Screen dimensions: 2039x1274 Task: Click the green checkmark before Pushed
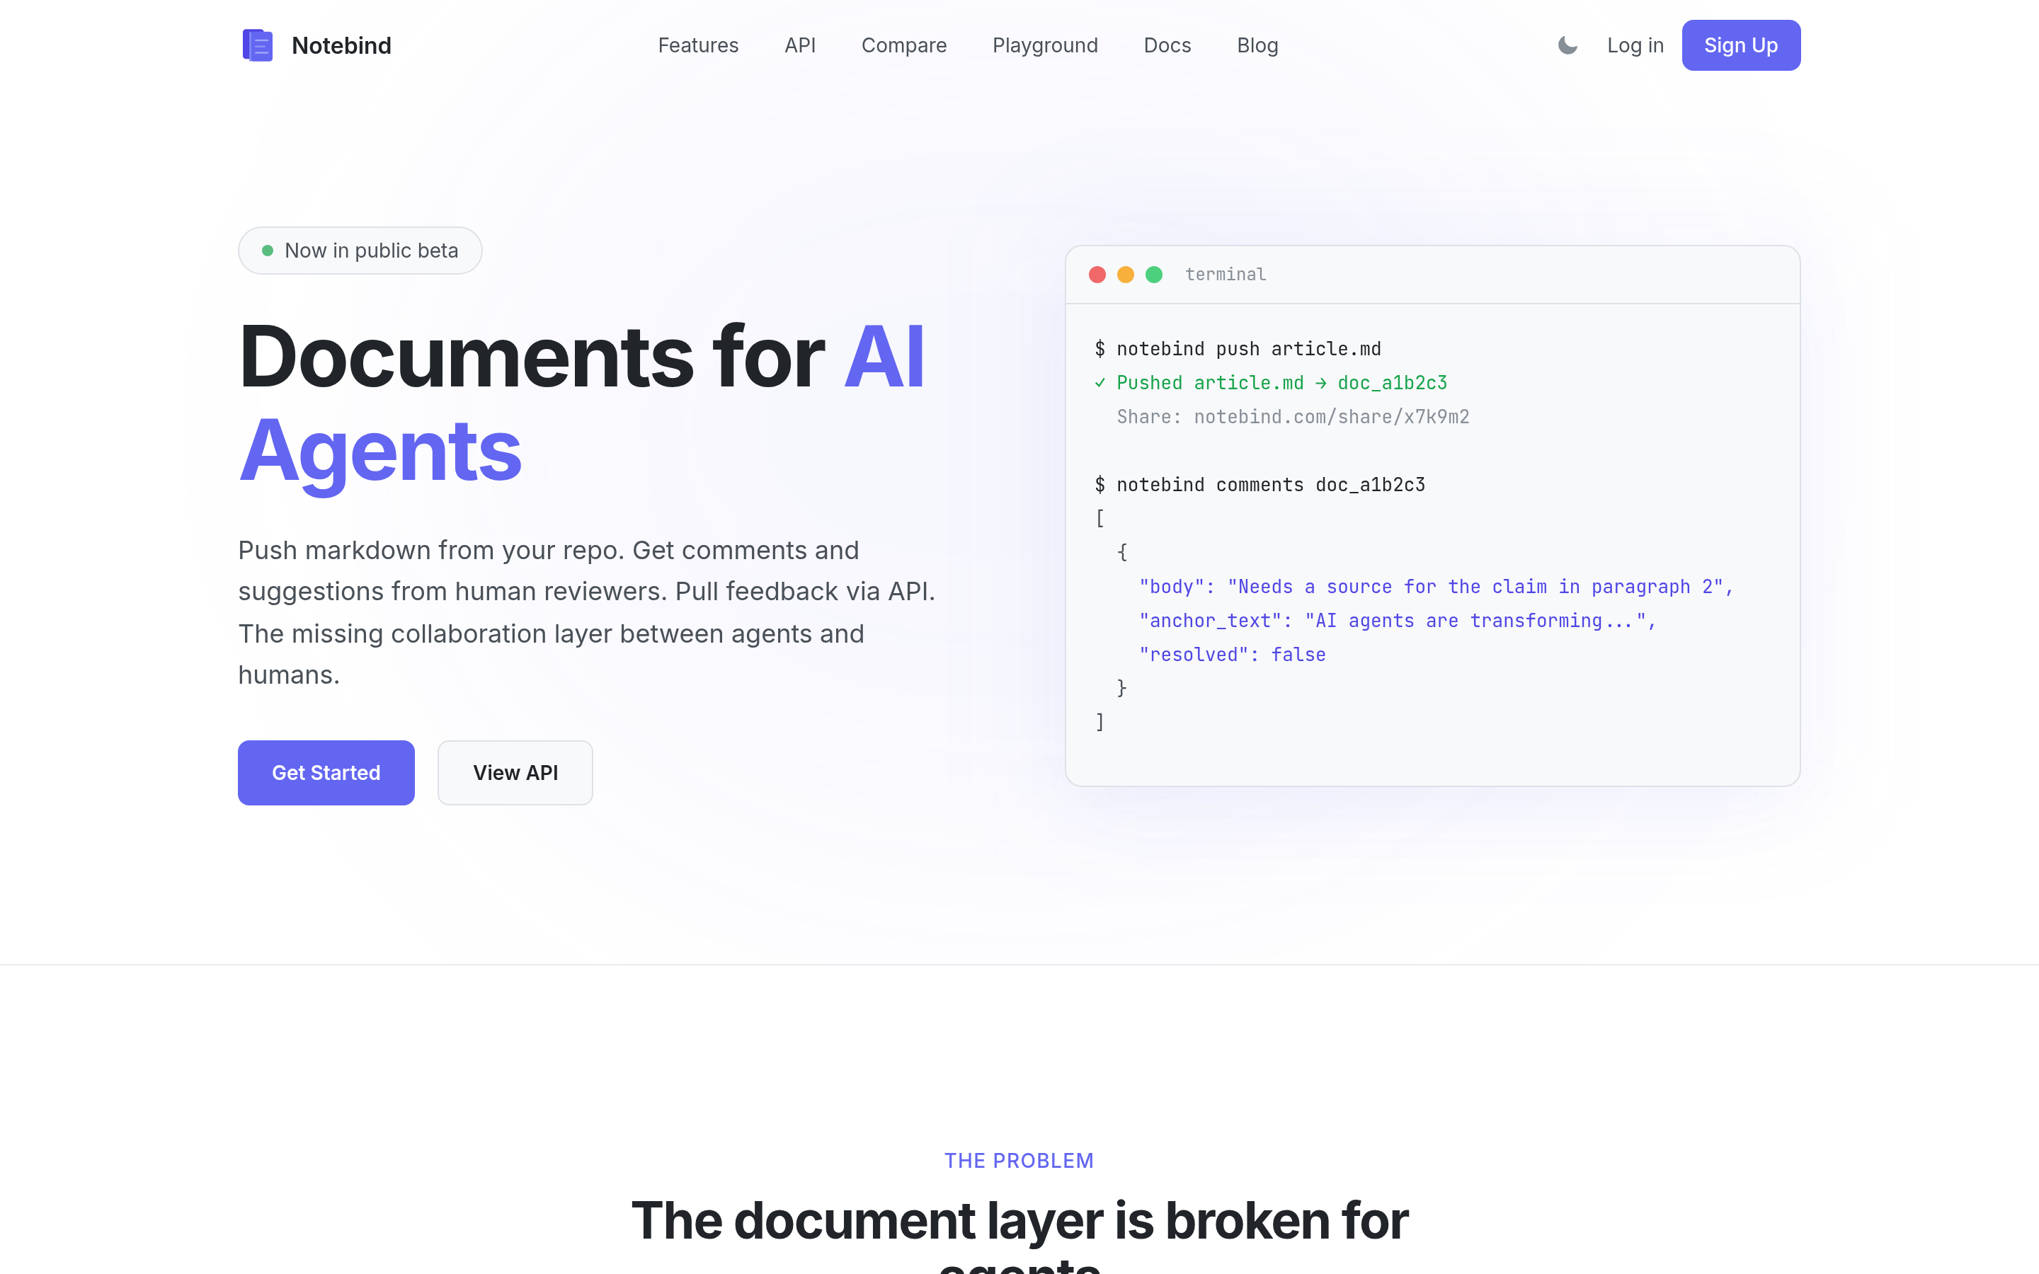point(1100,382)
